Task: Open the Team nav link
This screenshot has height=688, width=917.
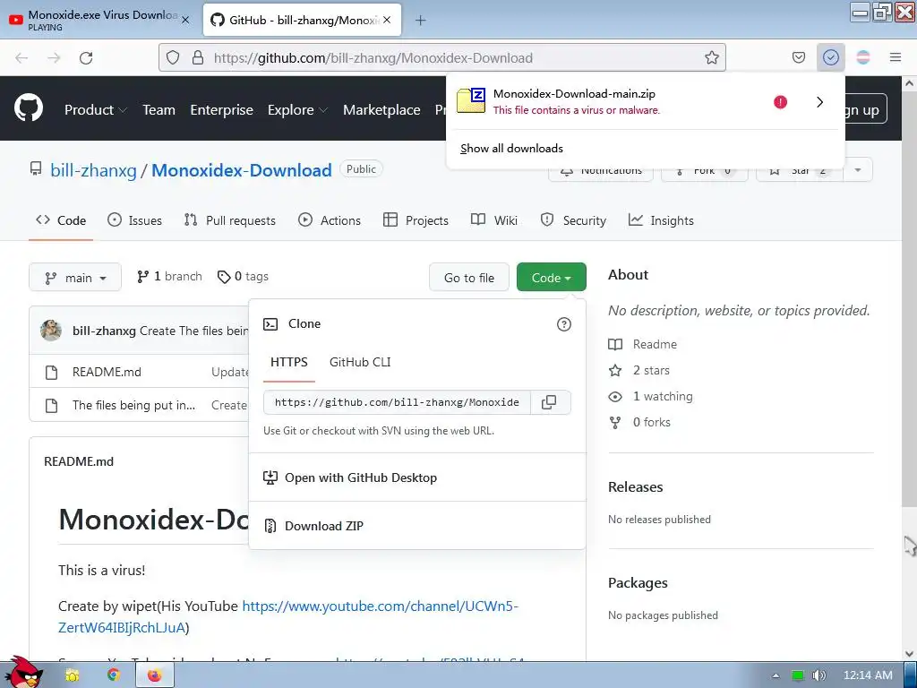Action: click(159, 110)
